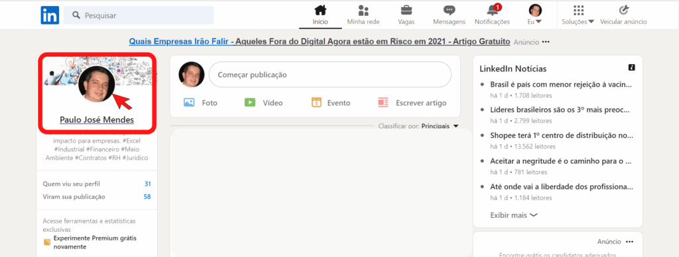Viewport: 679px width, 257px height.
Task: Create an Evento
Action: click(x=331, y=103)
